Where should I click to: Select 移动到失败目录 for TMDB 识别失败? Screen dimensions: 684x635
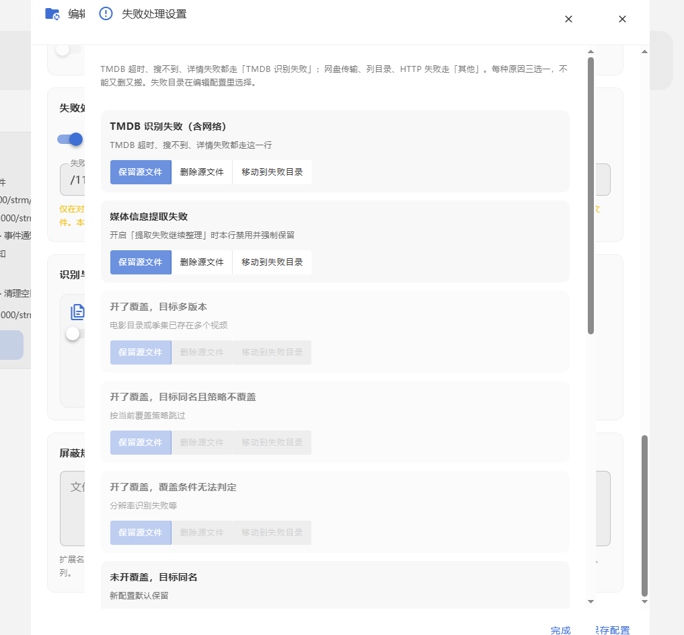(x=272, y=172)
